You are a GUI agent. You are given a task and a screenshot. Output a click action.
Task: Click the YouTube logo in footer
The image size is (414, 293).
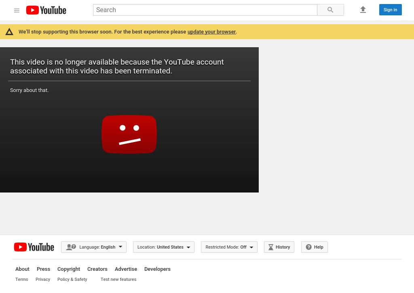tap(34, 247)
